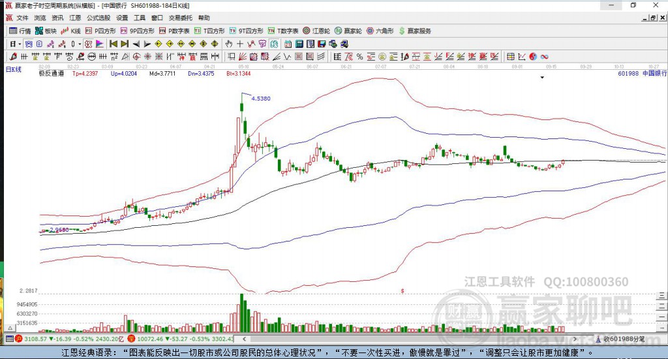Open the 交易委托 menu
The height and width of the screenshot is (359, 668).
pos(180,18)
